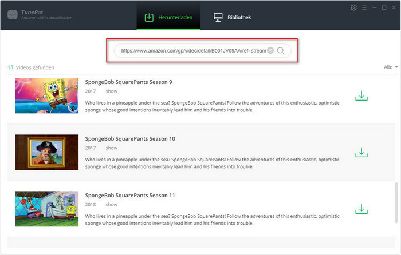
Task: Open the Season 11 thumbnail
Action: click(47, 209)
